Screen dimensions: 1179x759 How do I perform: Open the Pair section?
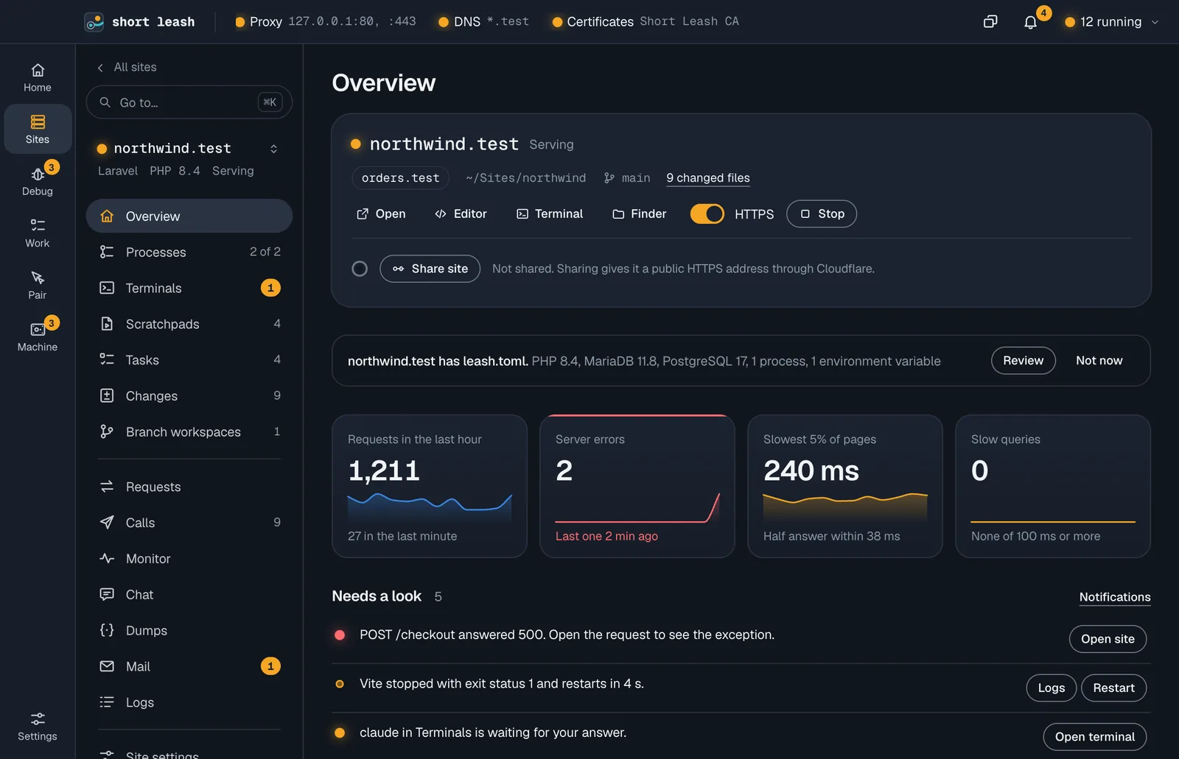(x=38, y=285)
